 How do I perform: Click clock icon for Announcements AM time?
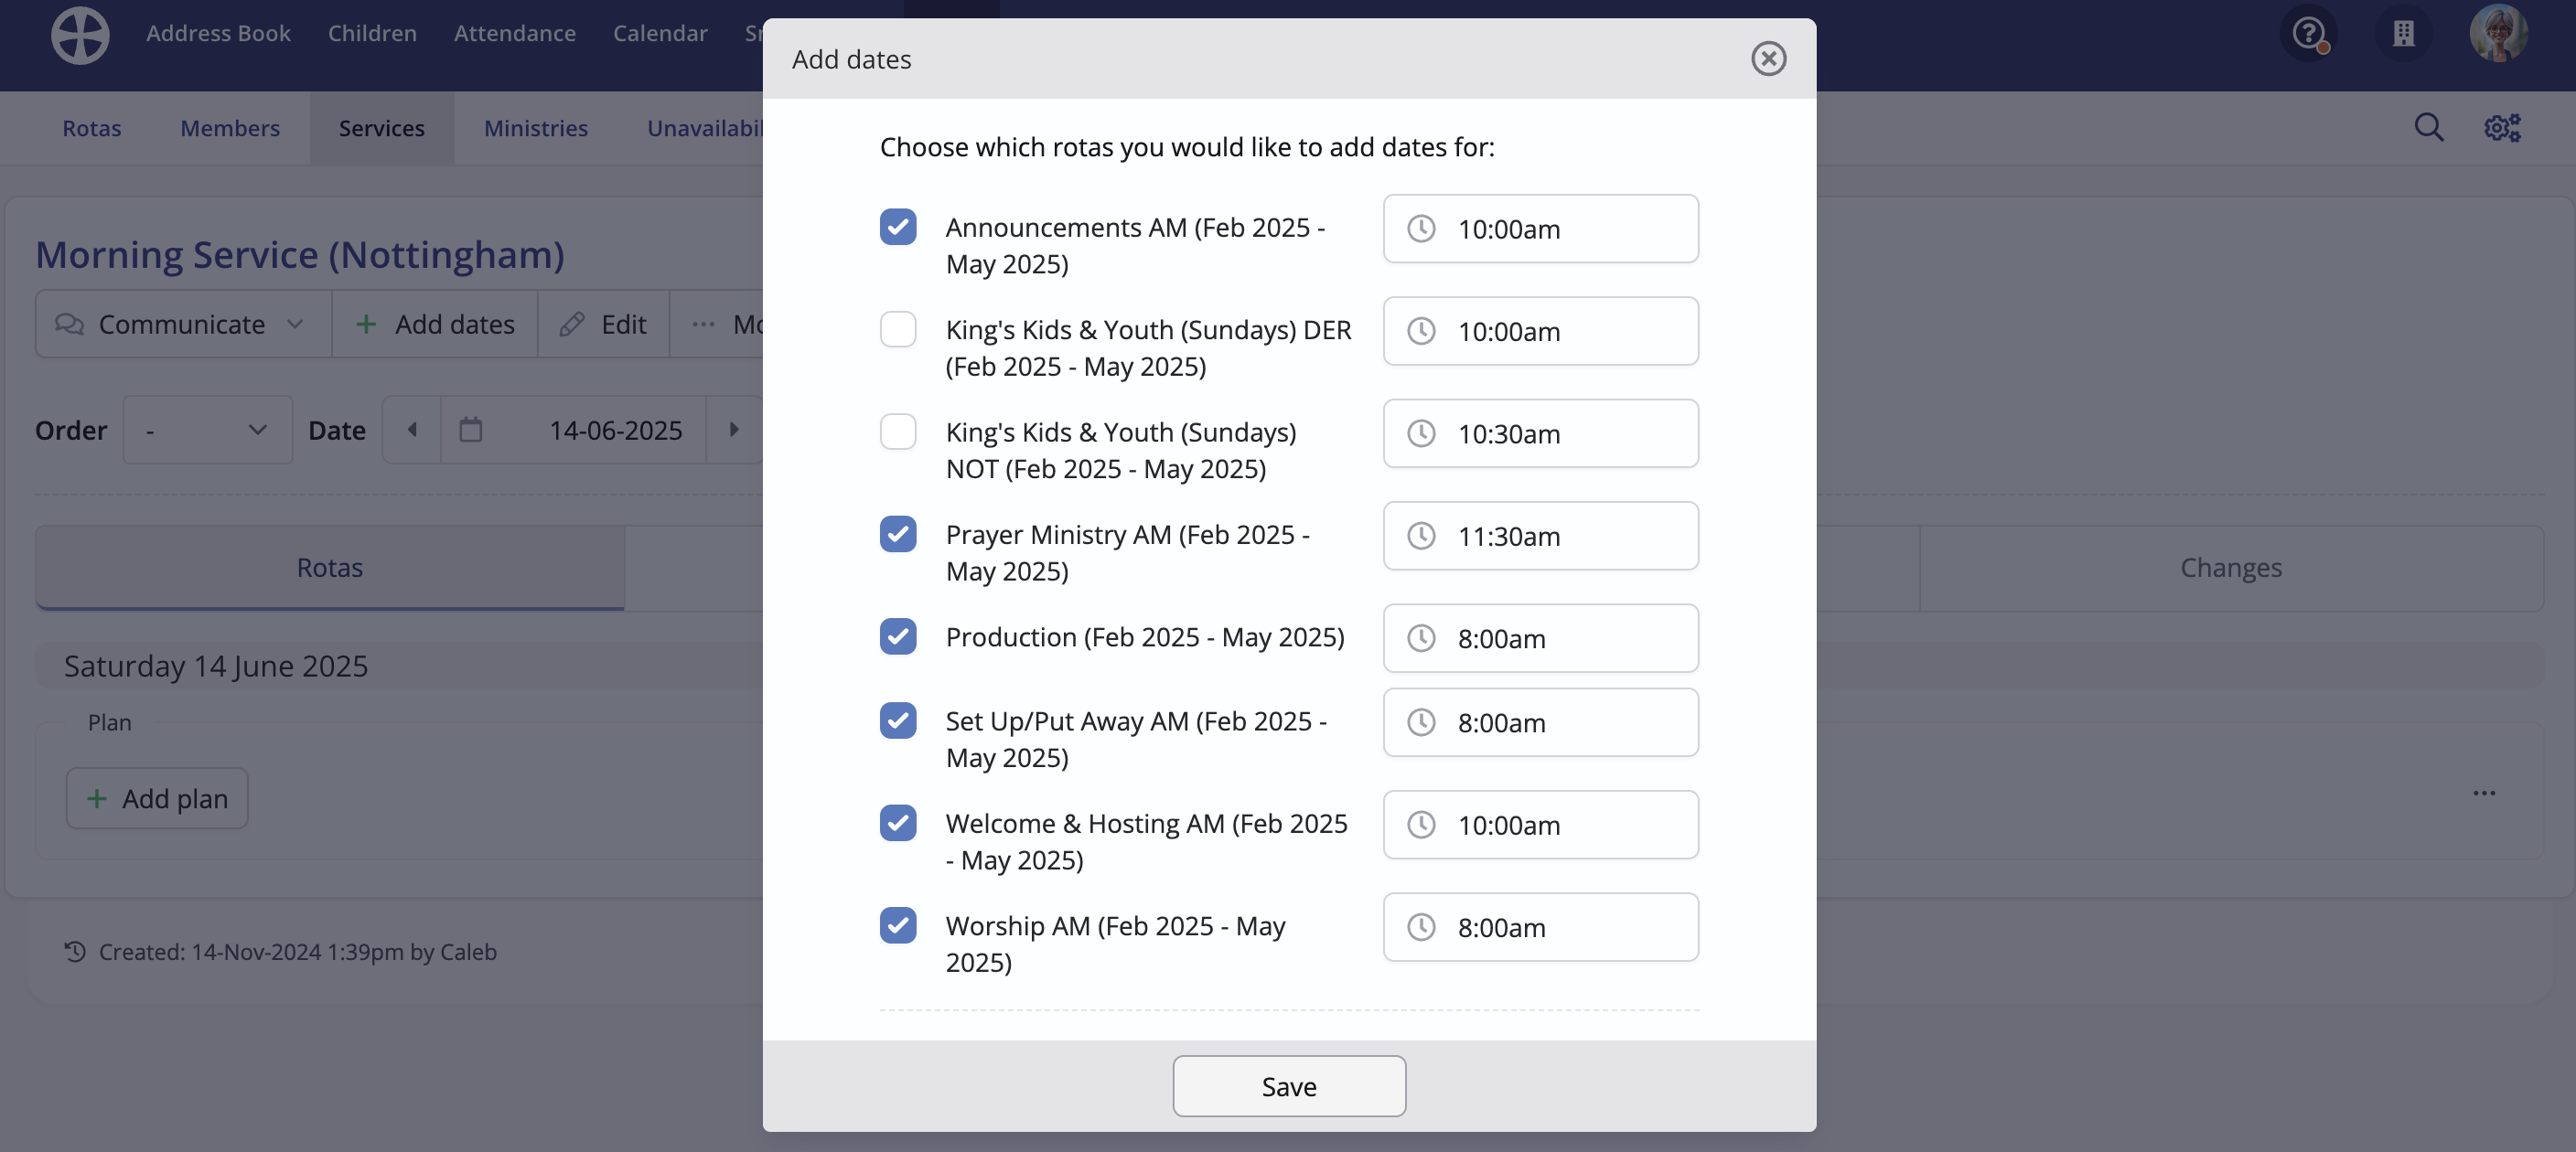[x=1421, y=229]
